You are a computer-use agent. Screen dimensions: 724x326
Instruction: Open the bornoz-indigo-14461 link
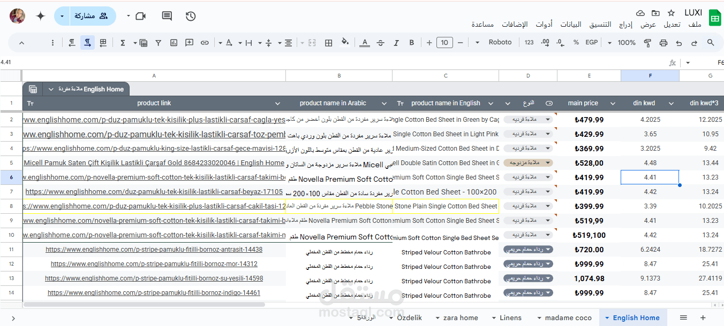154,293
